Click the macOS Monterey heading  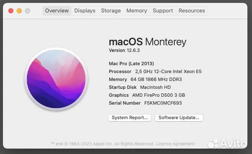148,42
